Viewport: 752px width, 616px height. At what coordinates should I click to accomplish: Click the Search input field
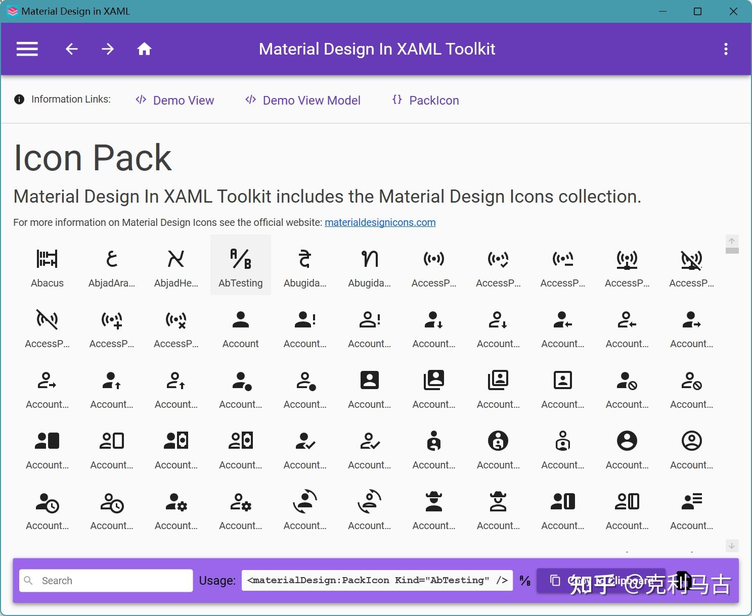[106, 581]
